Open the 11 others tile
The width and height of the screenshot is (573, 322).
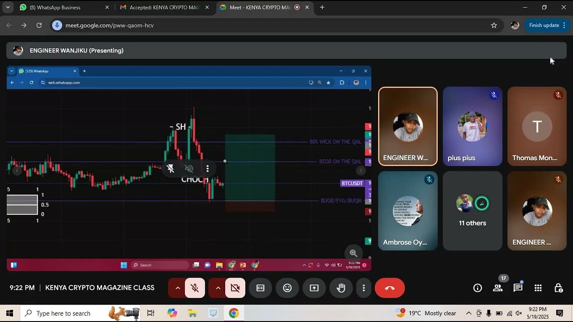click(x=473, y=211)
